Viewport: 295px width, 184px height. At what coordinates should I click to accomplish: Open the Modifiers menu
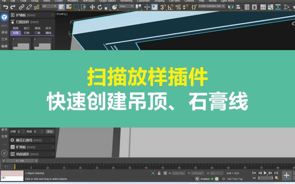(73, 1)
